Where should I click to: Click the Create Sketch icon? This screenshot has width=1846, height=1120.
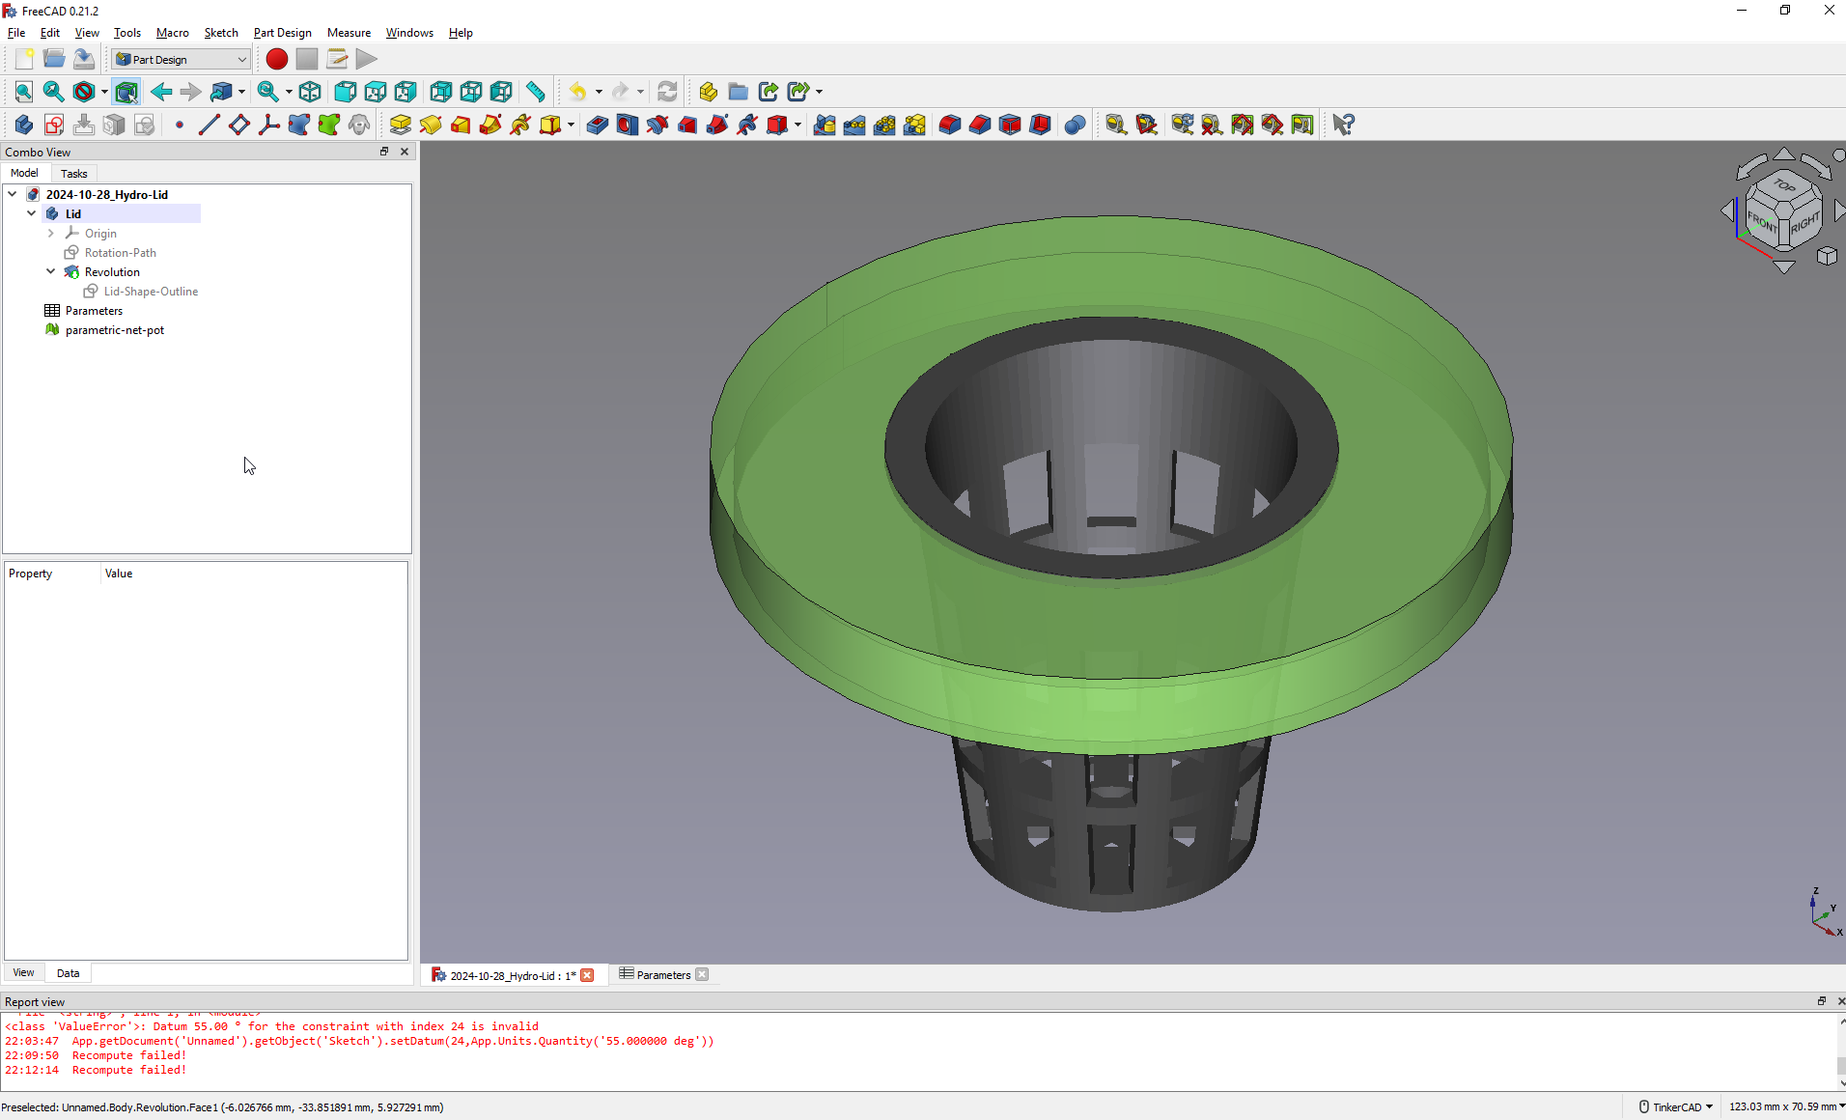coord(54,125)
